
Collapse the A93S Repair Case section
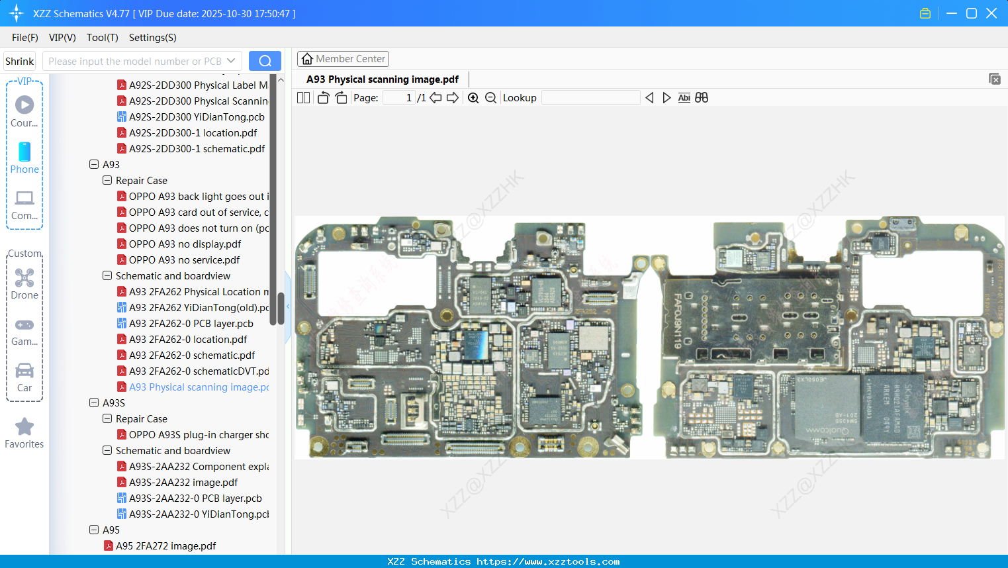[107, 418]
